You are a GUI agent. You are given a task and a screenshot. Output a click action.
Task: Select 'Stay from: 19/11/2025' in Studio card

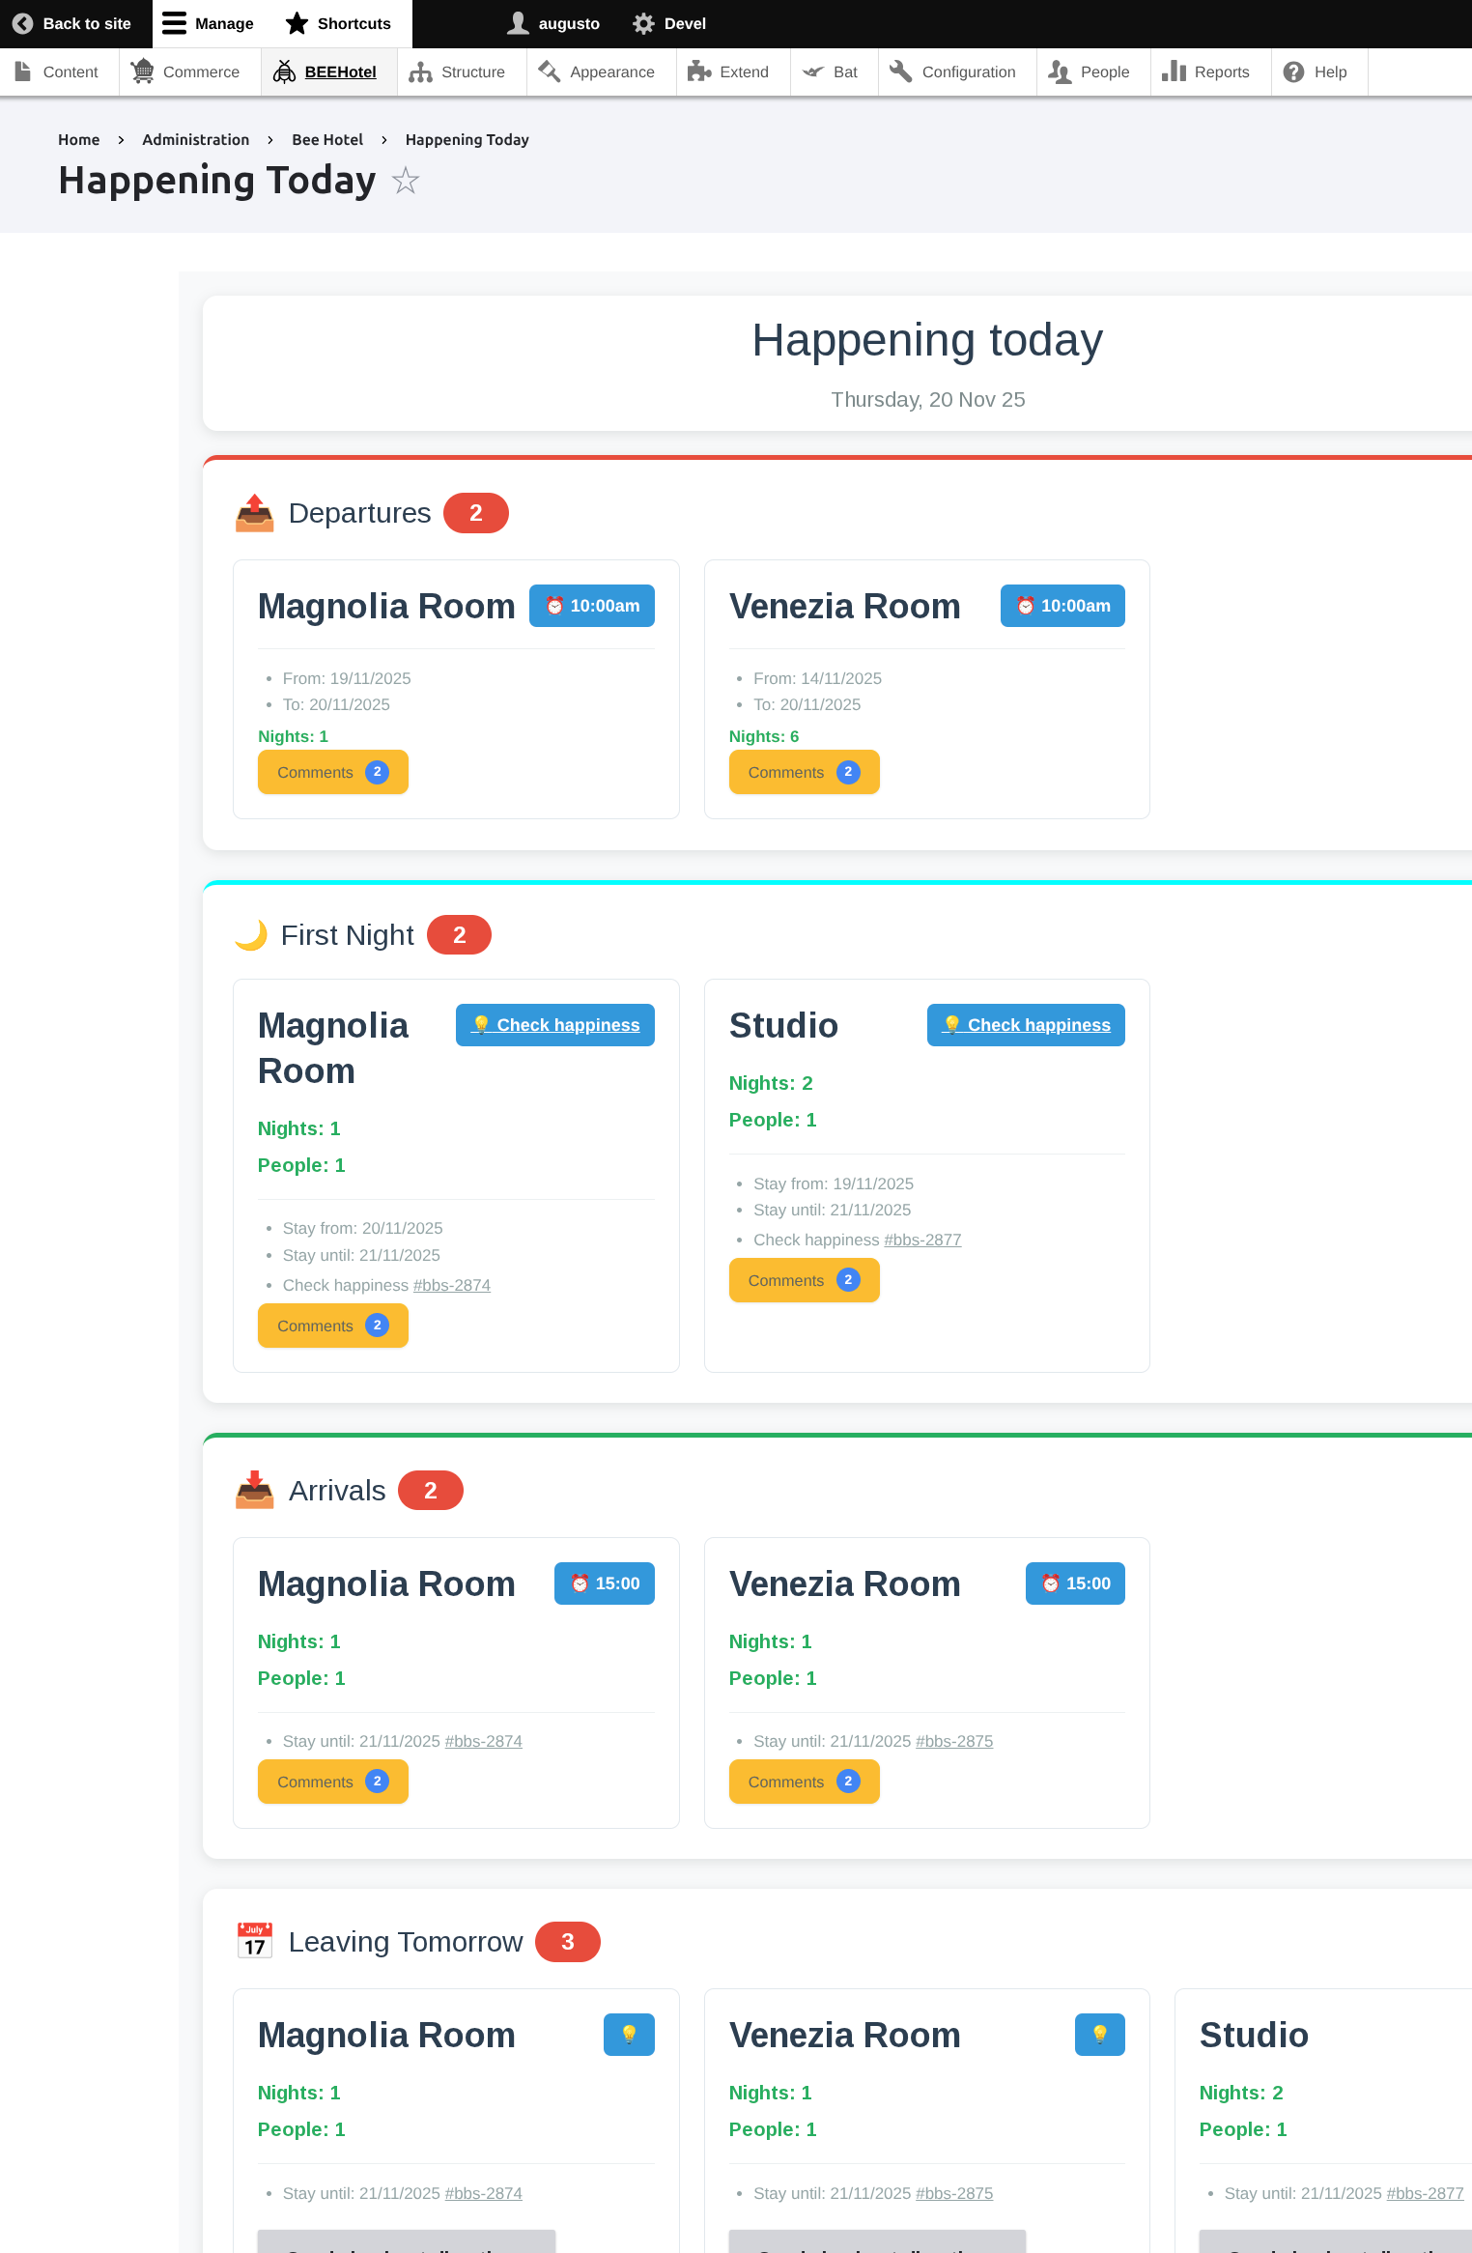point(834,1184)
